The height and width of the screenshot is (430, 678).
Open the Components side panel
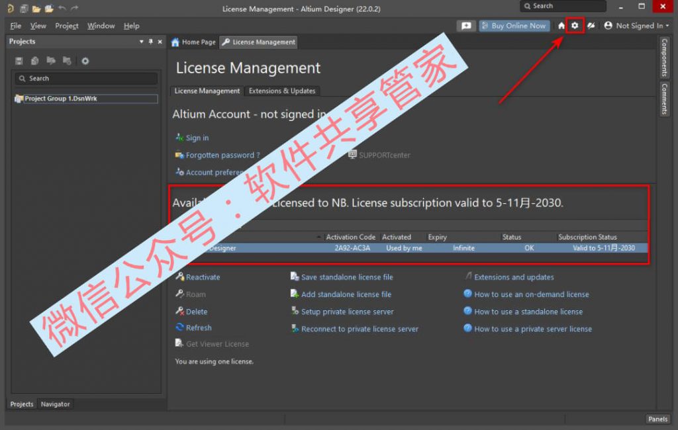pyautogui.click(x=665, y=57)
